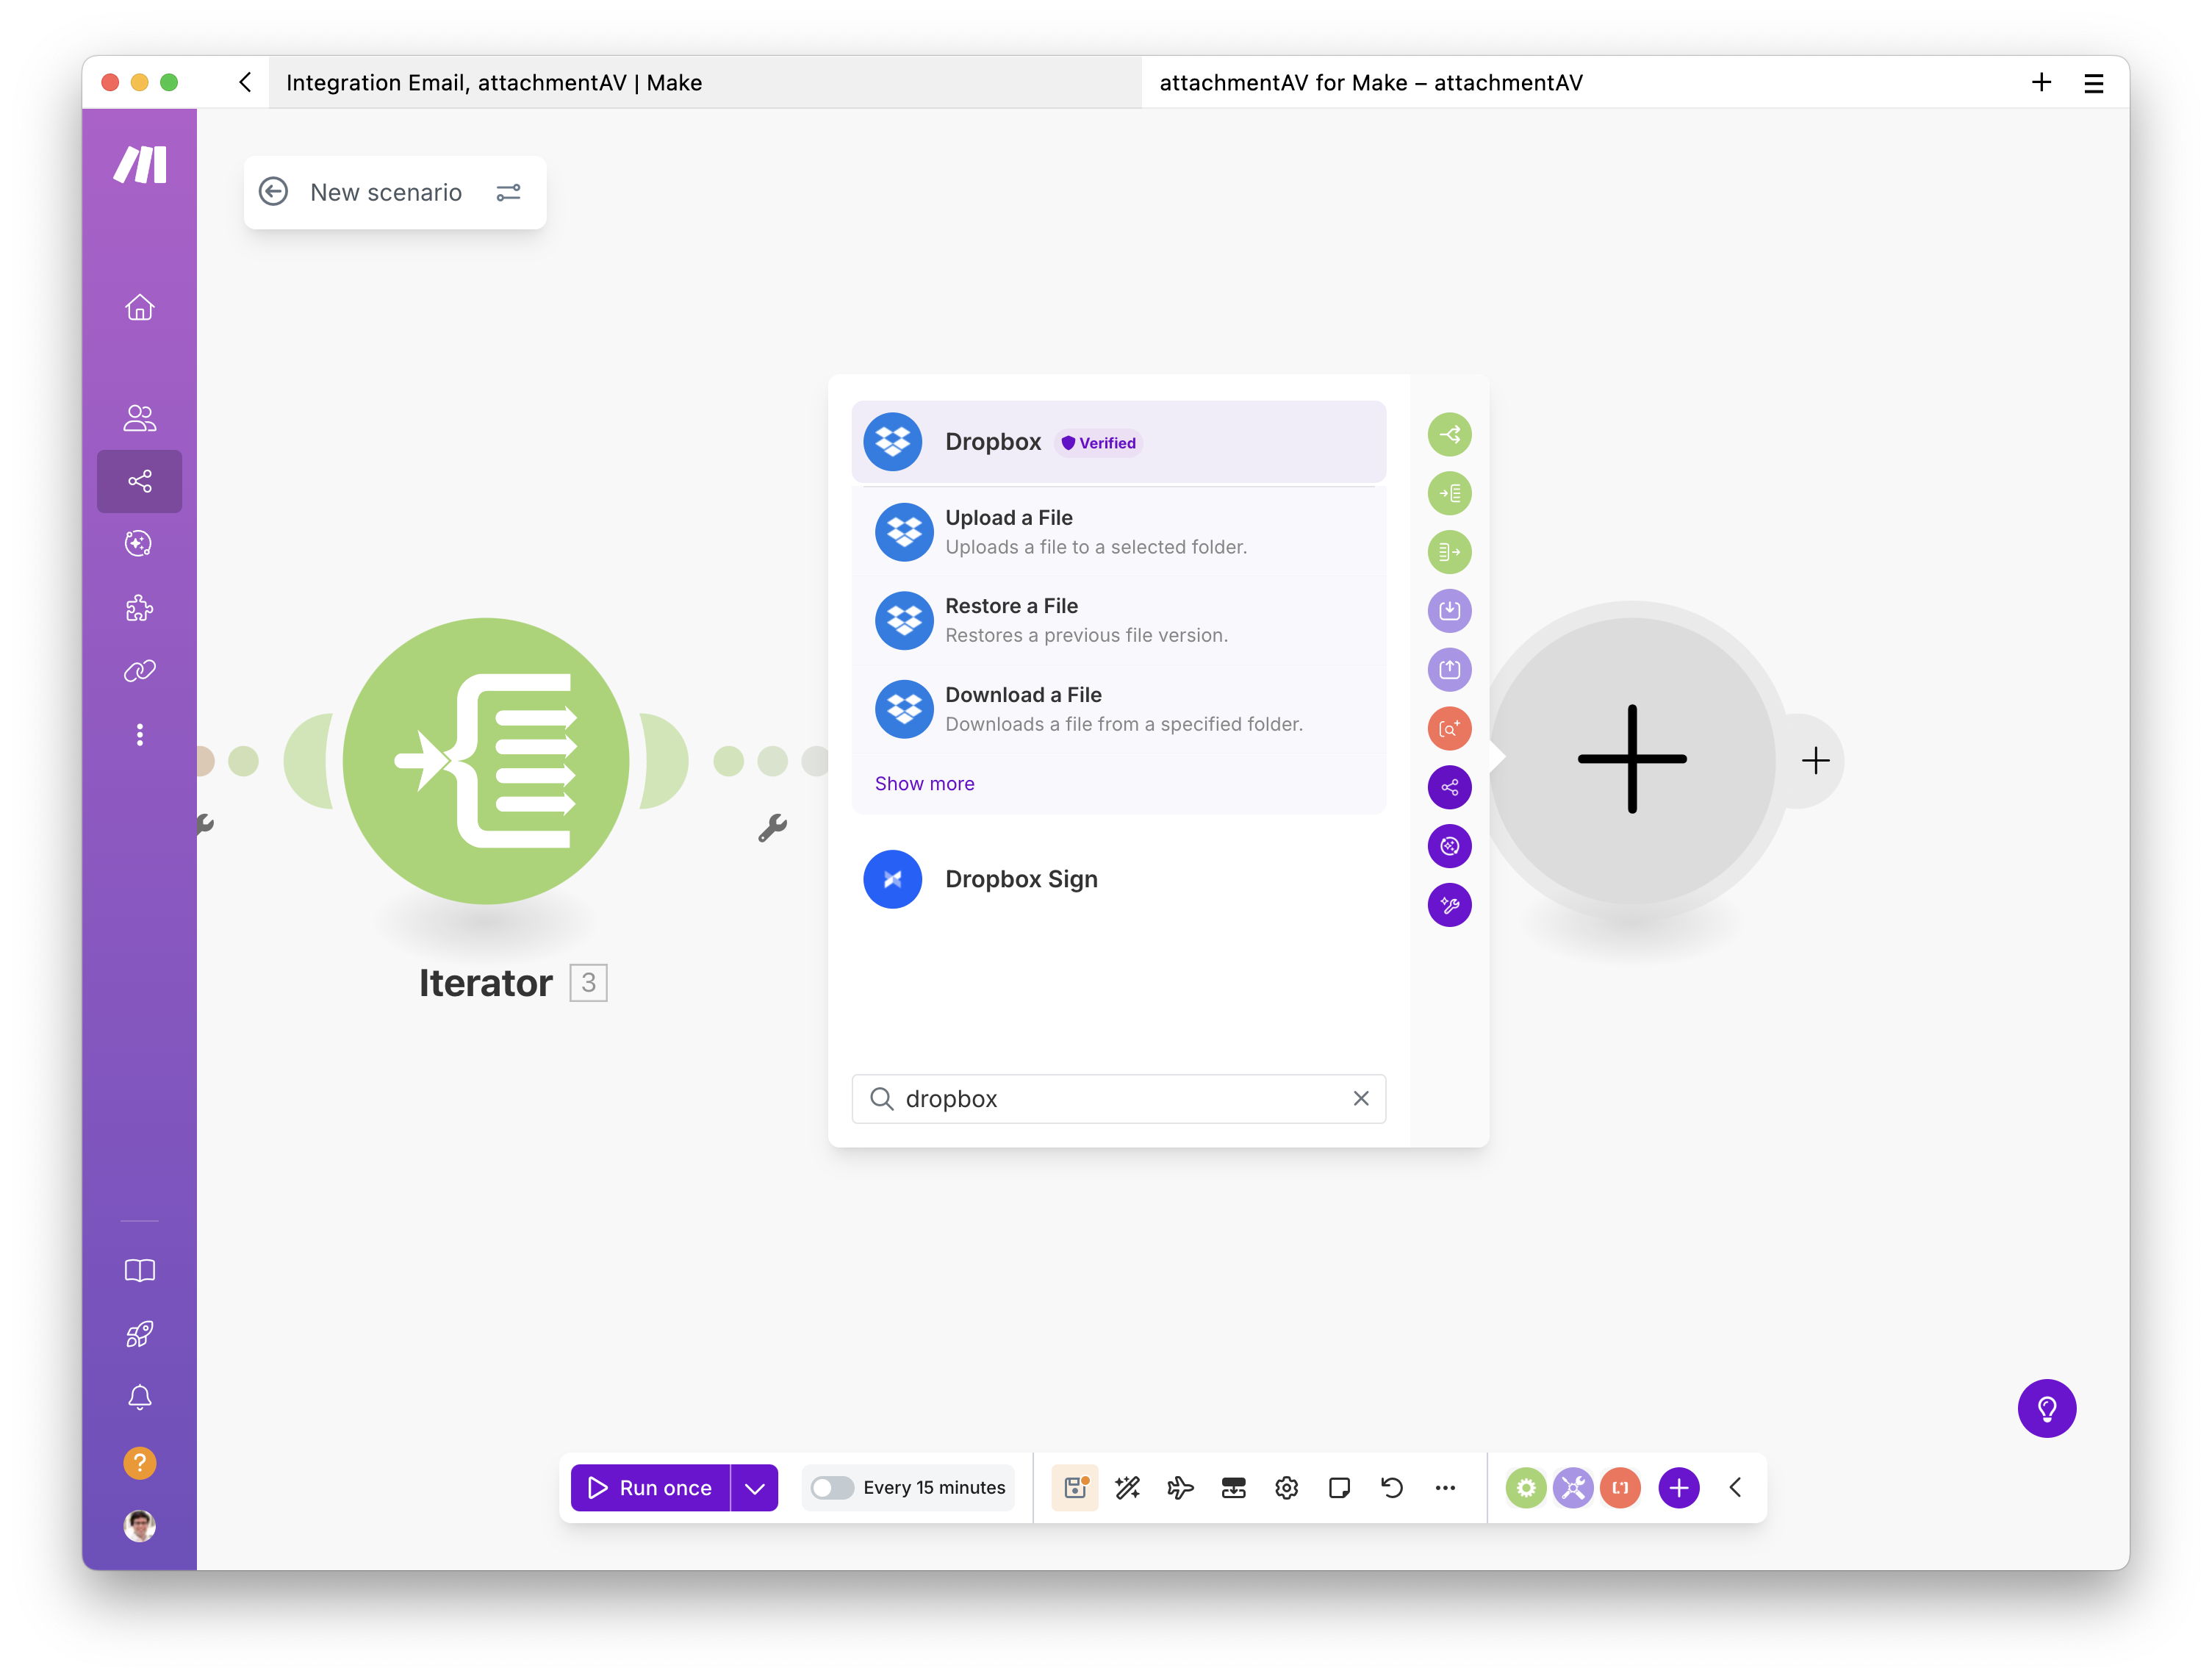Go back using the New scenario back arrow
This screenshot has width=2212, height=1679.
click(x=273, y=192)
